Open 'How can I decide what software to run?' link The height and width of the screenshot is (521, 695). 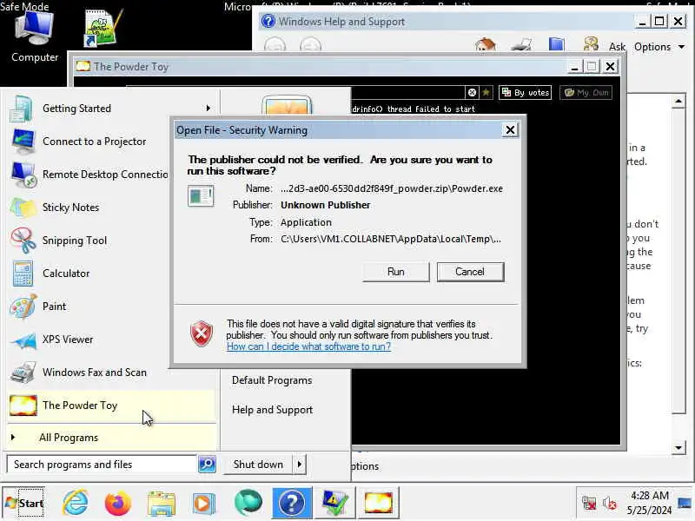coord(308,346)
